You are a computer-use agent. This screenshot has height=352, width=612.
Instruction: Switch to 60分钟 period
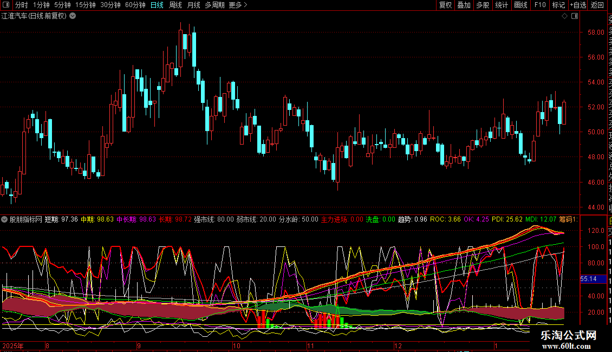tap(135, 5)
